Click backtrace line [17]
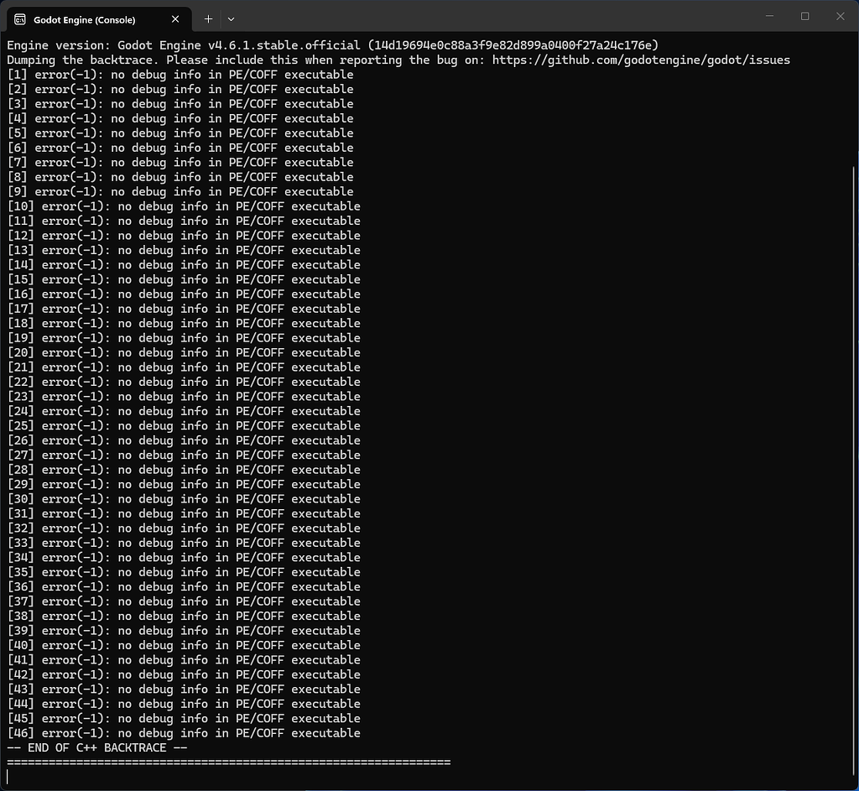This screenshot has width=859, height=791. pos(184,309)
